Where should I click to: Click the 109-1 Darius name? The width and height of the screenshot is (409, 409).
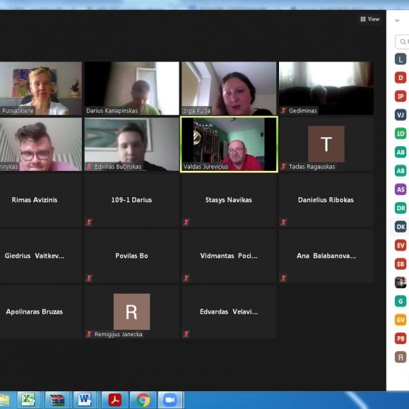tap(131, 200)
